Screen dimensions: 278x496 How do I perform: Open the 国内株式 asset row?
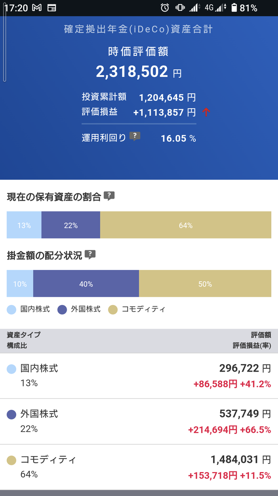pos(139,376)
